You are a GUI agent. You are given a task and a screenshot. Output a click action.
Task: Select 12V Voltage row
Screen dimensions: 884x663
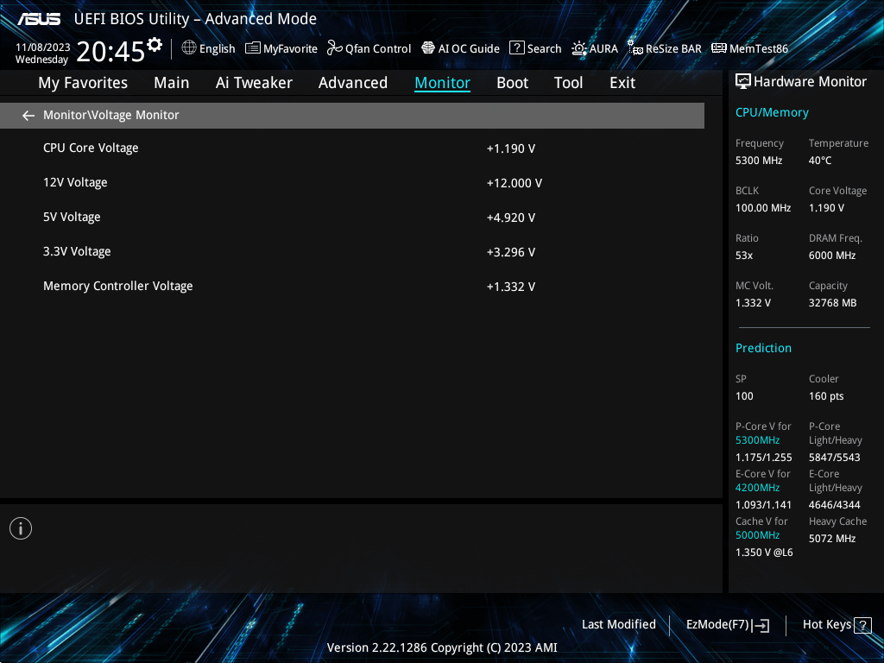click(352, 183)
